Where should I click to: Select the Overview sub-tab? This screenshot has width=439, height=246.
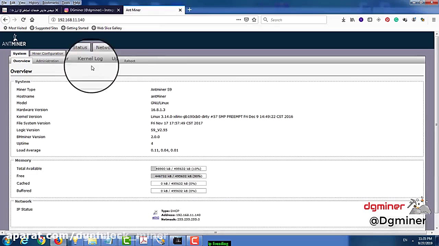pos(22,61)
